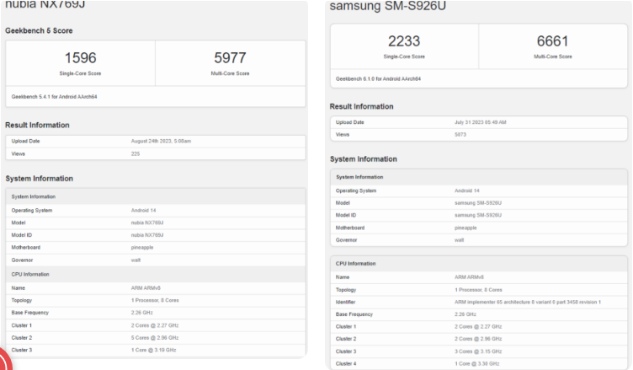Viewport: 633px width, 370px height.
Task: Click 'ARM ARMv8' name in the samsung panel
Action: (469, 277)
